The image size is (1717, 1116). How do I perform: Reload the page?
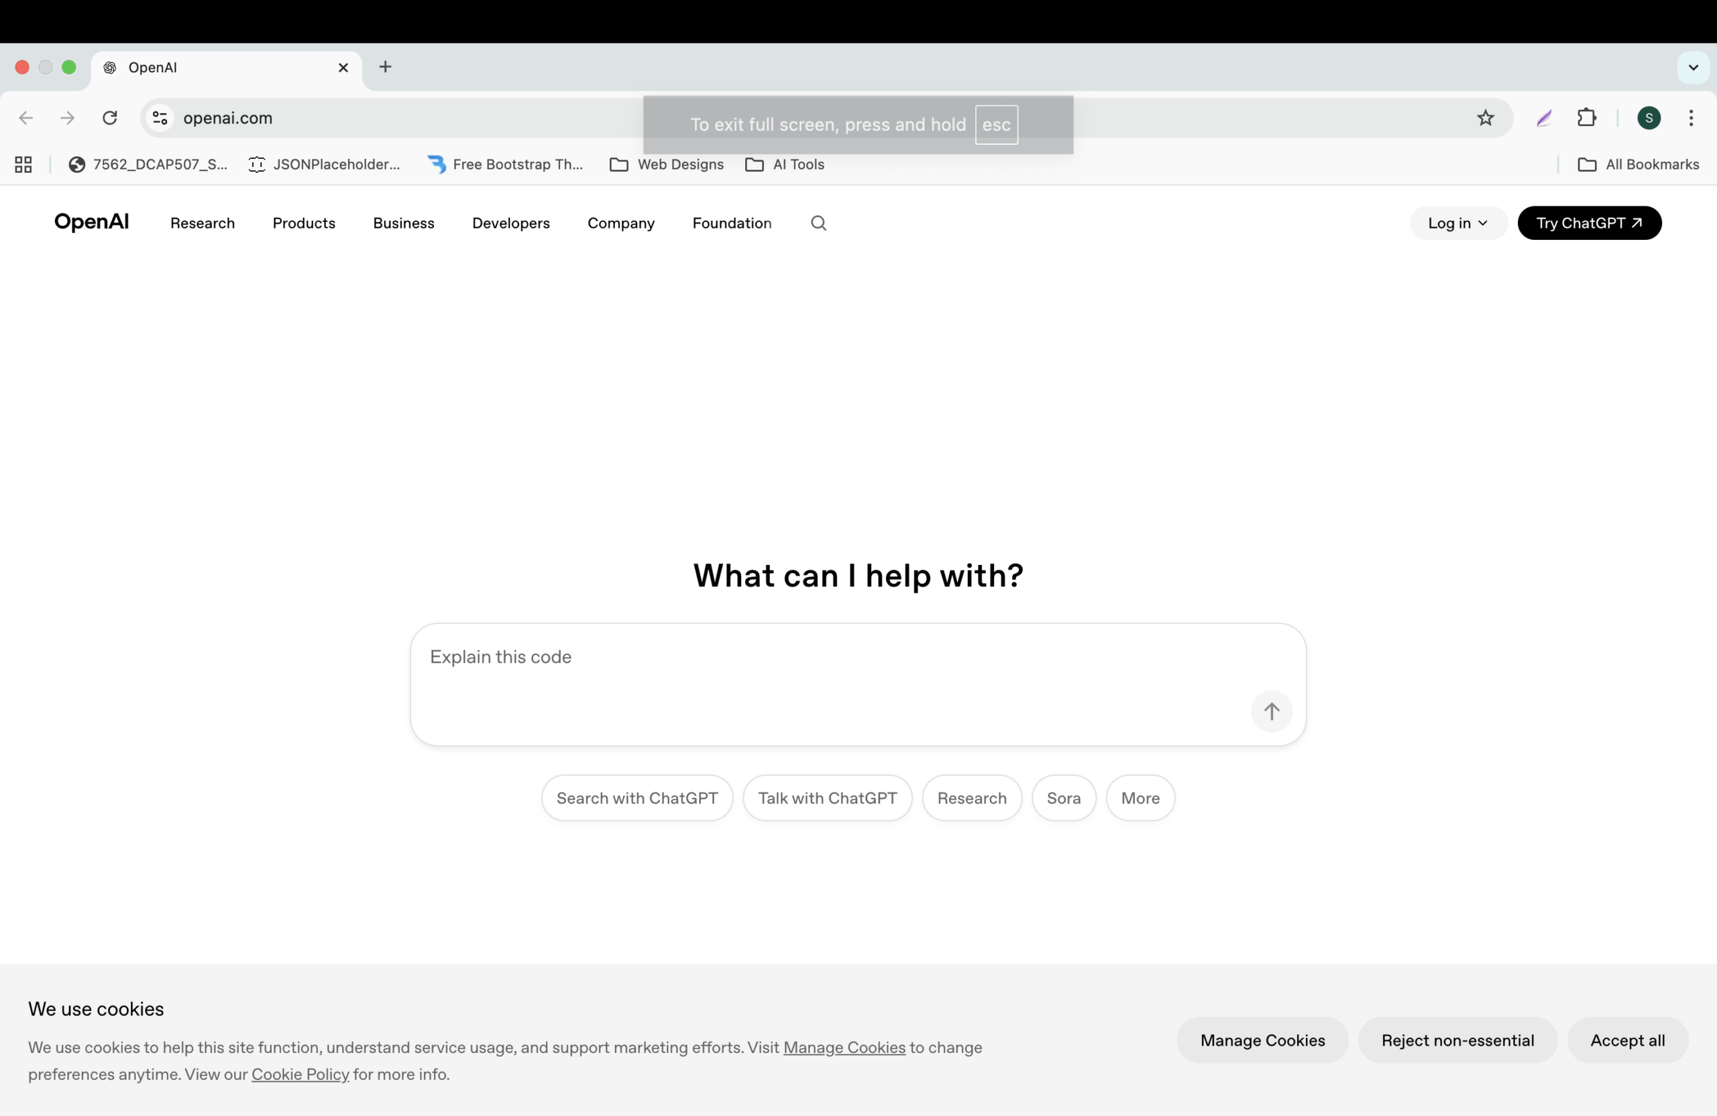click(x=109, y=118)
